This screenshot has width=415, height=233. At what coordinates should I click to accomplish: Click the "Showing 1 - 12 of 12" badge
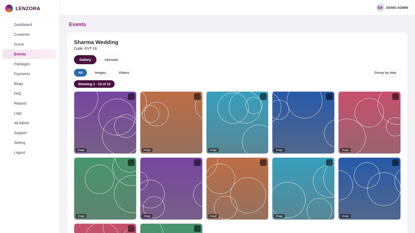(x=94, y=84)
